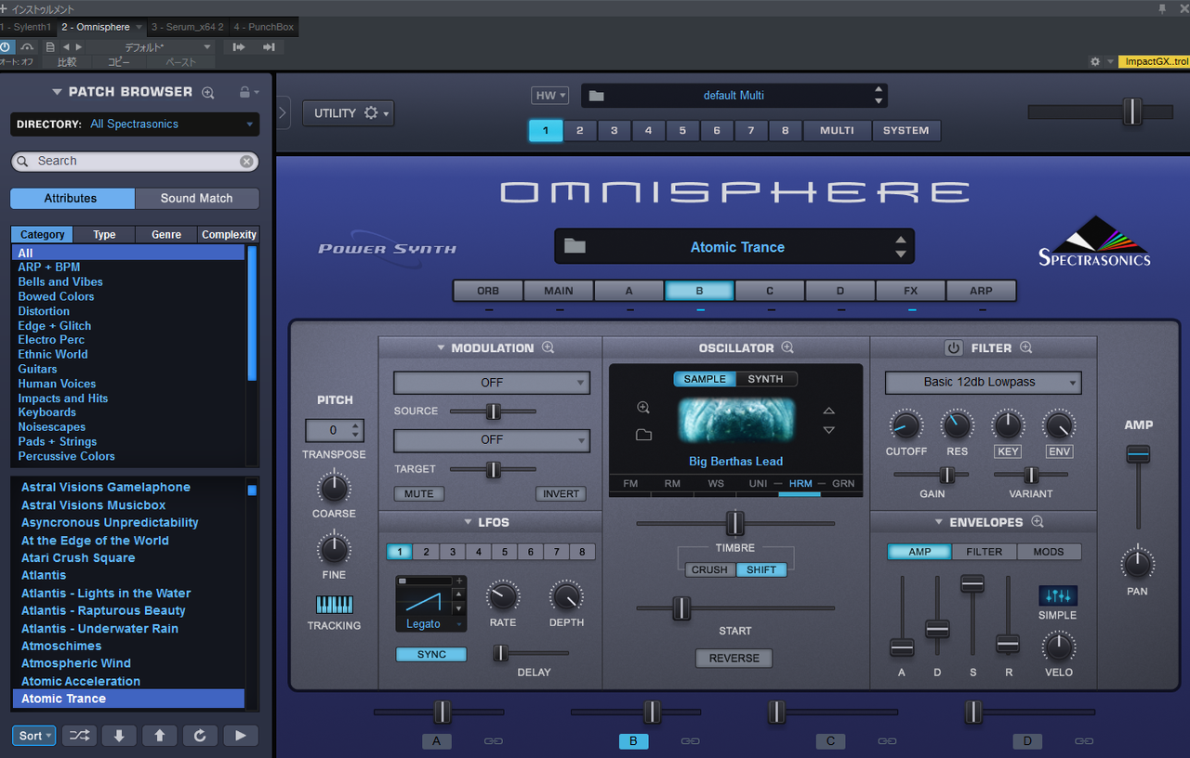Open the Utility menu dropdown
This screenshot has width=1190, height=758.
coord(348,113)
